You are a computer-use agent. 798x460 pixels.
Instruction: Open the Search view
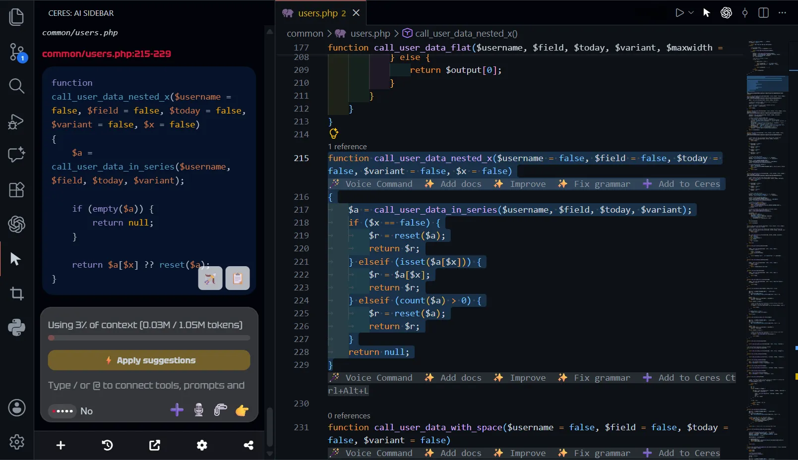17,86
